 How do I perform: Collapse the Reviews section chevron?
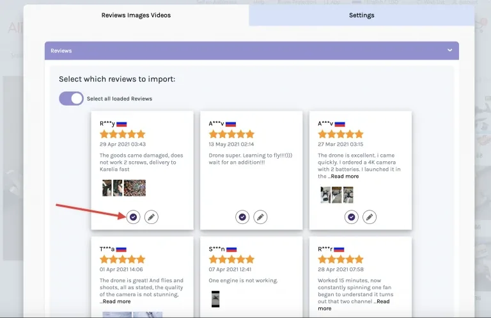point(449,50)
